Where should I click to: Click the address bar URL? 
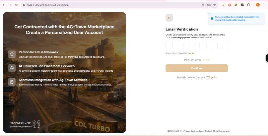click(48, 5)
